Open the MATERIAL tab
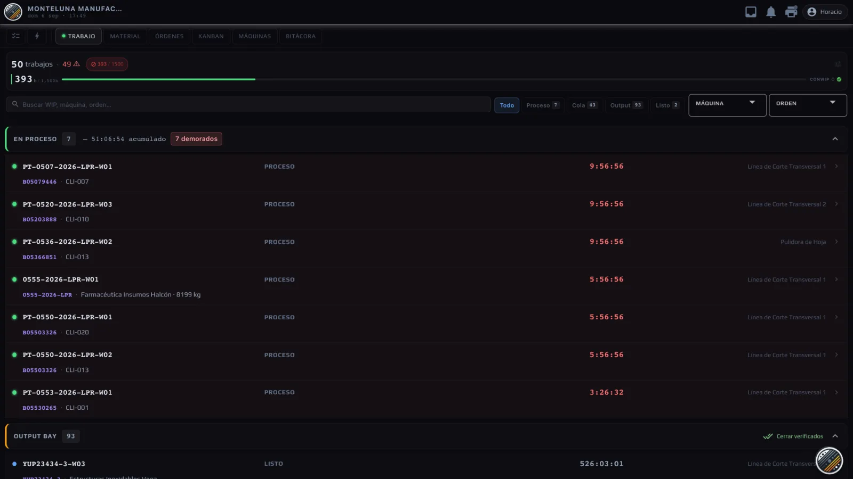Viewport: 853px width, 479px height. [125, 36]
